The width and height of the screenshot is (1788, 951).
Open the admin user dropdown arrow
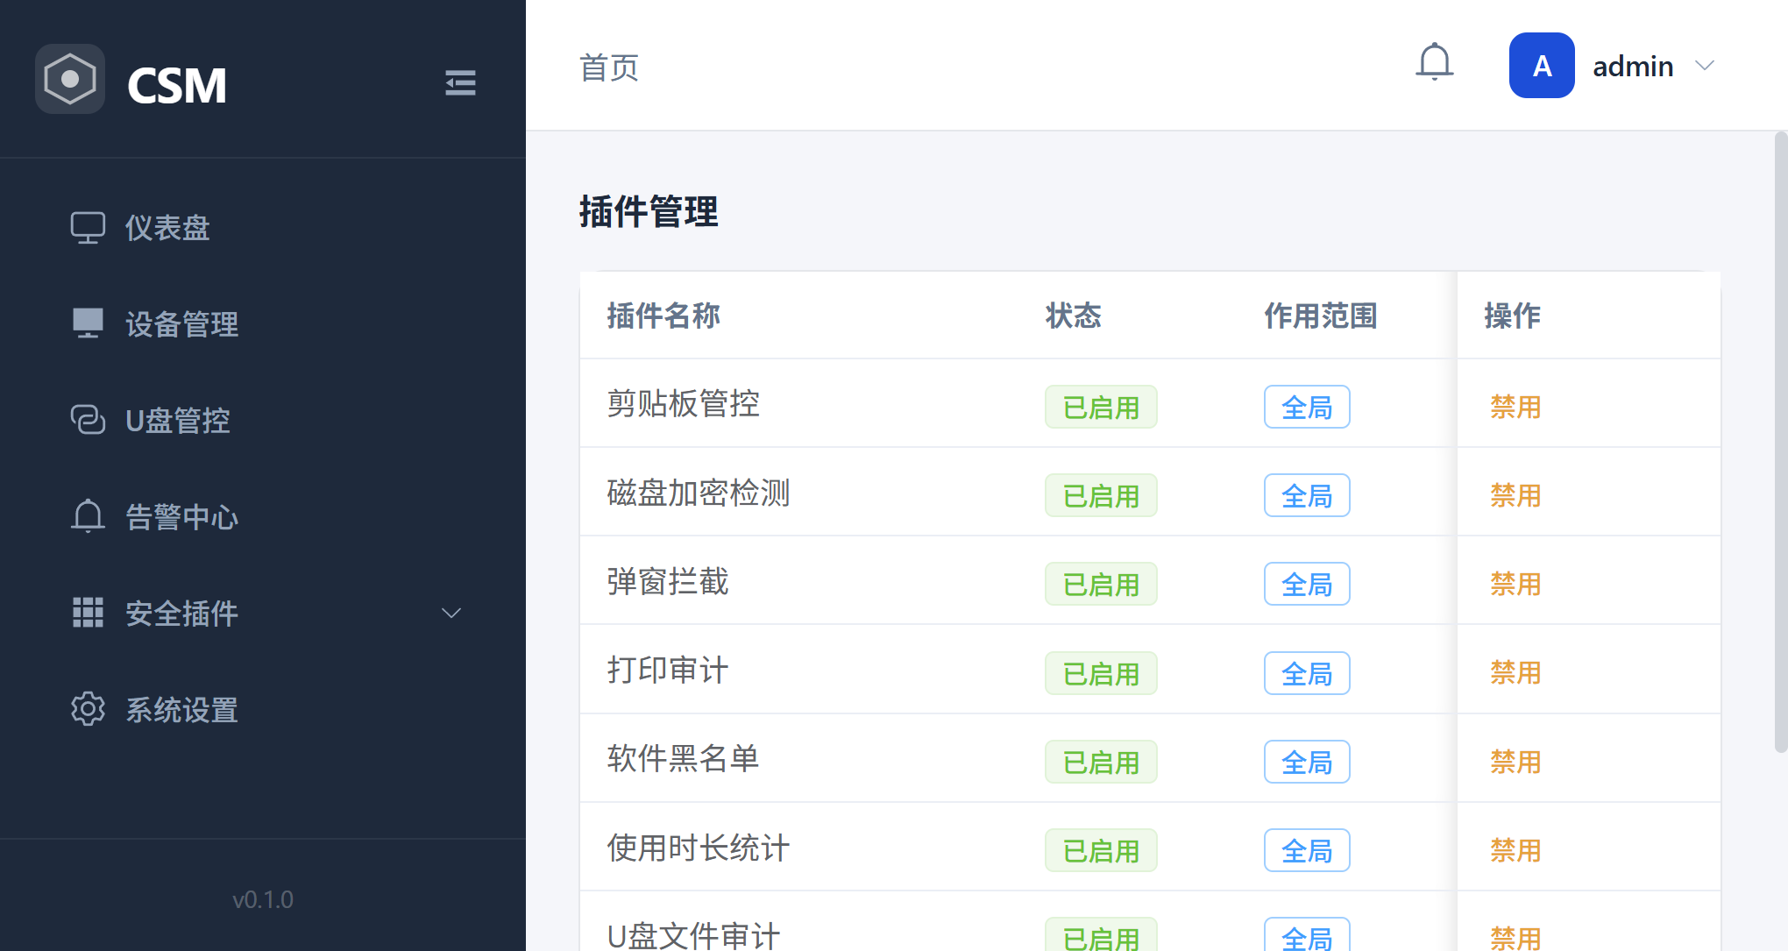1705,66
